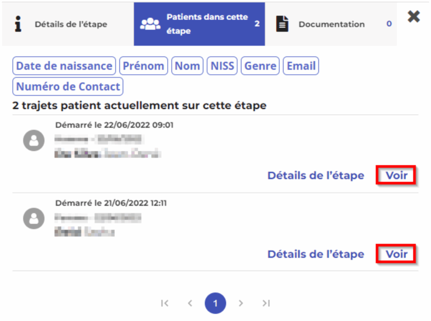The image size is (431, 321).
Task: Click the Documentation file icon
Action: pos(282,24)
